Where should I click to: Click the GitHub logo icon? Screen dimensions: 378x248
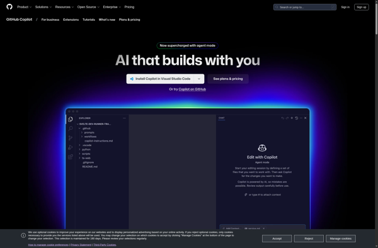(x=9, y=7)
